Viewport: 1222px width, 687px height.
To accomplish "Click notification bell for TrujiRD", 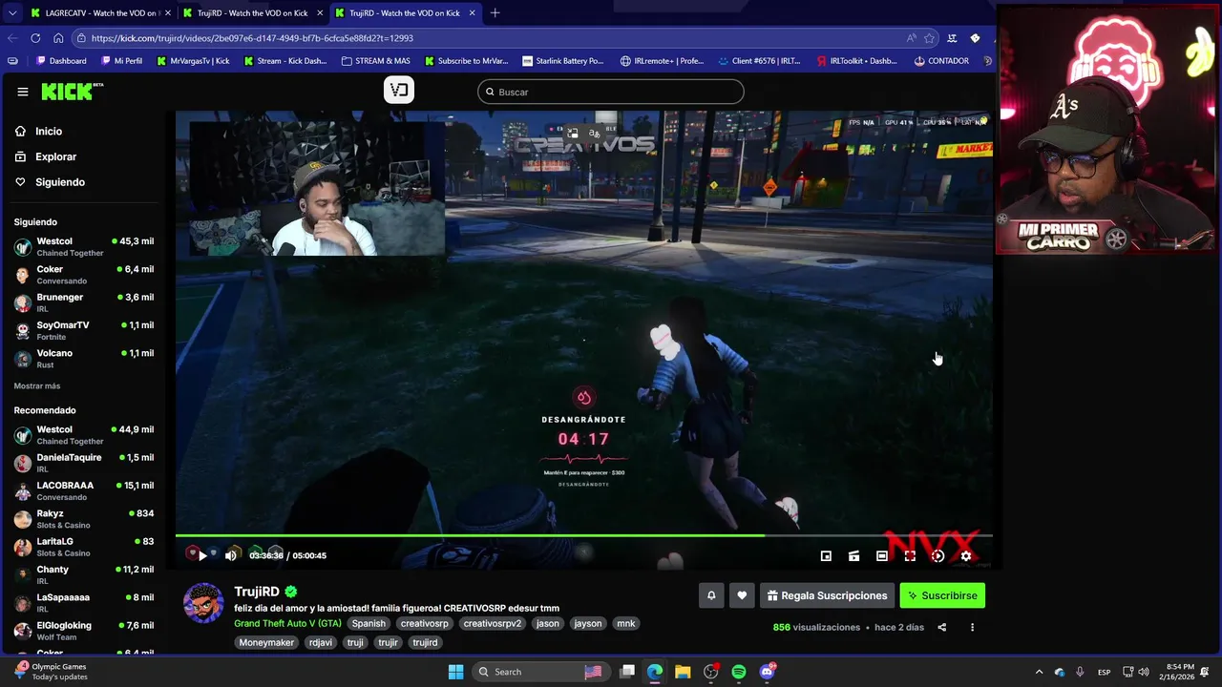I will point(711,595).
